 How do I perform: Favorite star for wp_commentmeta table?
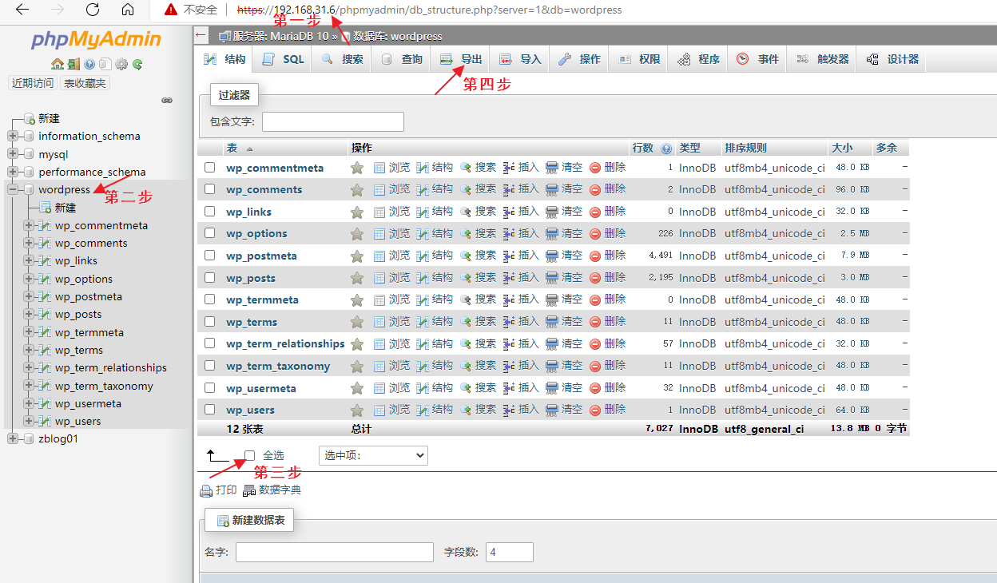tap(357, 168)
